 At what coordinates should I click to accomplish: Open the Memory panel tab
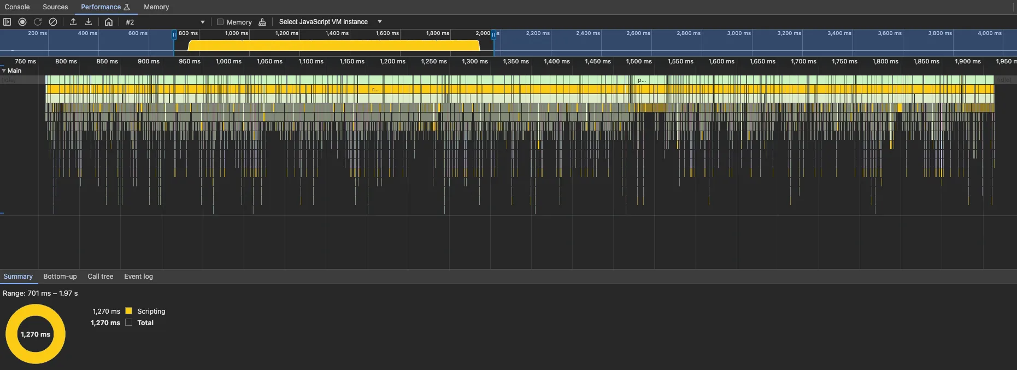(156, 7)
